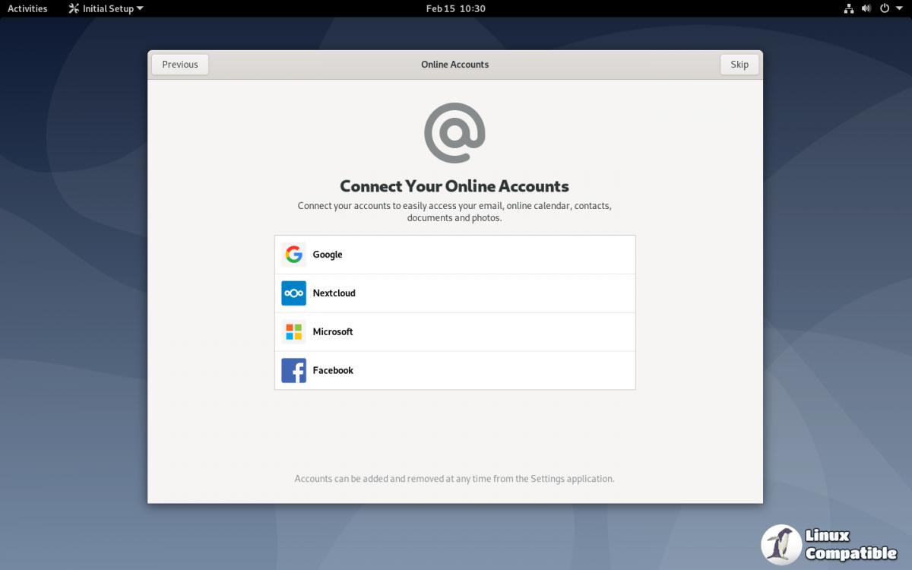
Task: Expand the Initial Setup app menu arrow
Action: tap(140, 8)
